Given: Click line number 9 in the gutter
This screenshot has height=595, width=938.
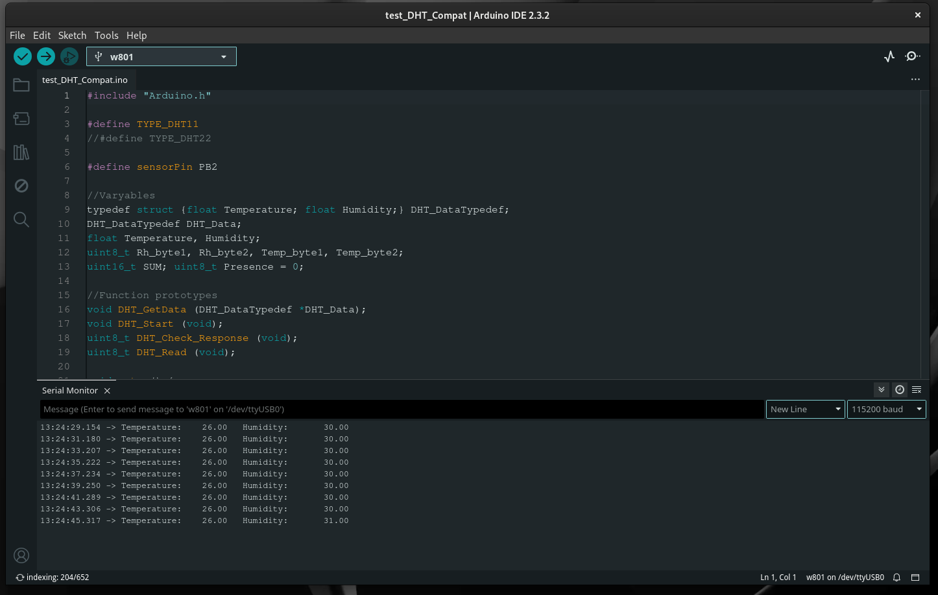Looking at the screenshot, I should tap(67, 209).
